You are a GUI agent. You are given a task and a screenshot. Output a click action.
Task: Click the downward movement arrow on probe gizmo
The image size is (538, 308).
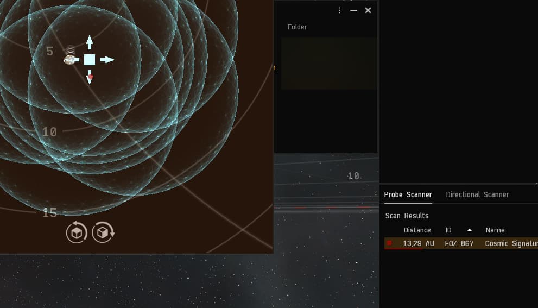pos(90,77)
